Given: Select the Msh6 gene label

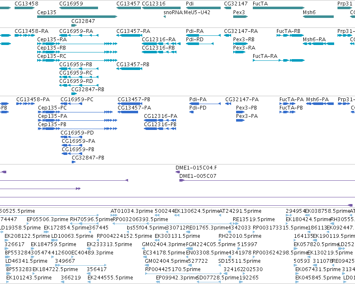Looking at the screenshot, I should [x=309, y=12].
